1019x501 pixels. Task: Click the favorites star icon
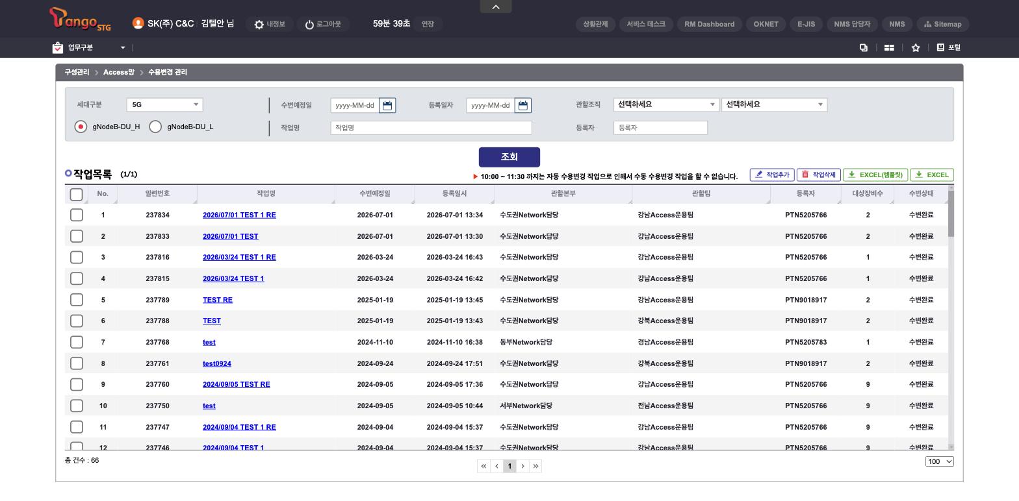pos(916,47)
